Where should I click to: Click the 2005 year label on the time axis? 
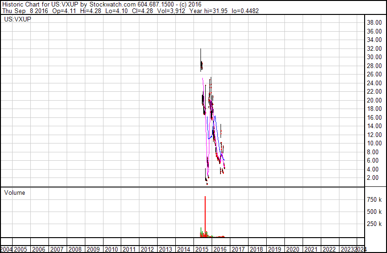click(x=21, y=250)
